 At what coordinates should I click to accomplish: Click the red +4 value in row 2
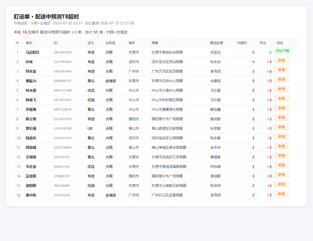(269, 62)
